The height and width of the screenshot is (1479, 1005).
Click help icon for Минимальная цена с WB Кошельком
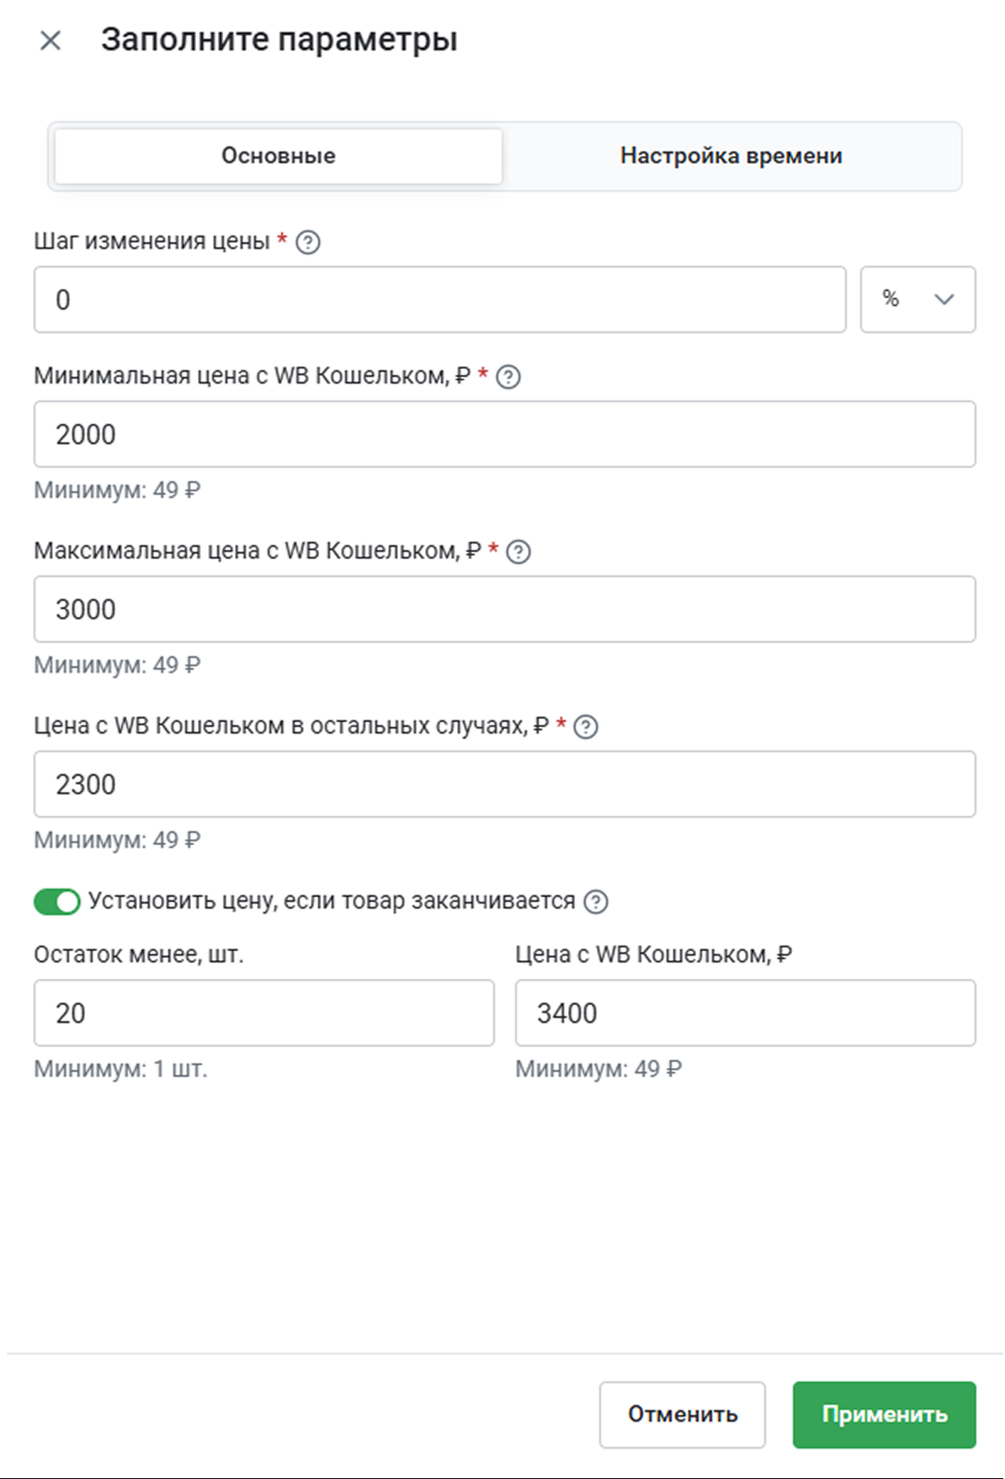[x=508, y=377]
